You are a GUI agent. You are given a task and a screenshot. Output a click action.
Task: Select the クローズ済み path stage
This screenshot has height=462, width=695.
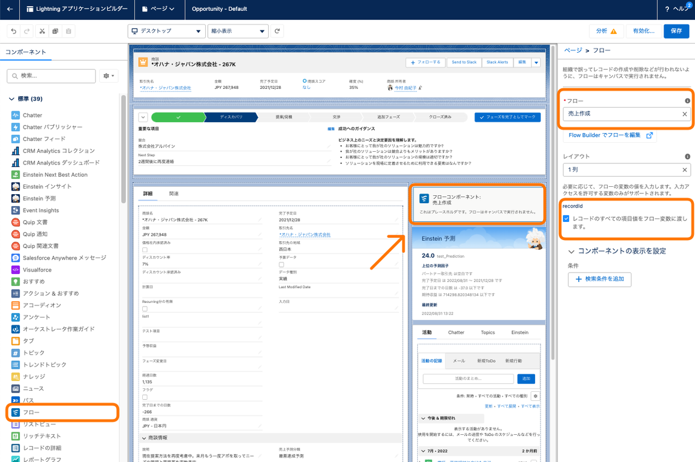point(440,117)
